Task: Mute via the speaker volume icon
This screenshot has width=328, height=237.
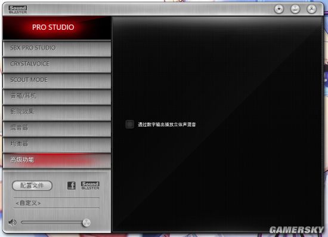Action: (13, 222)
